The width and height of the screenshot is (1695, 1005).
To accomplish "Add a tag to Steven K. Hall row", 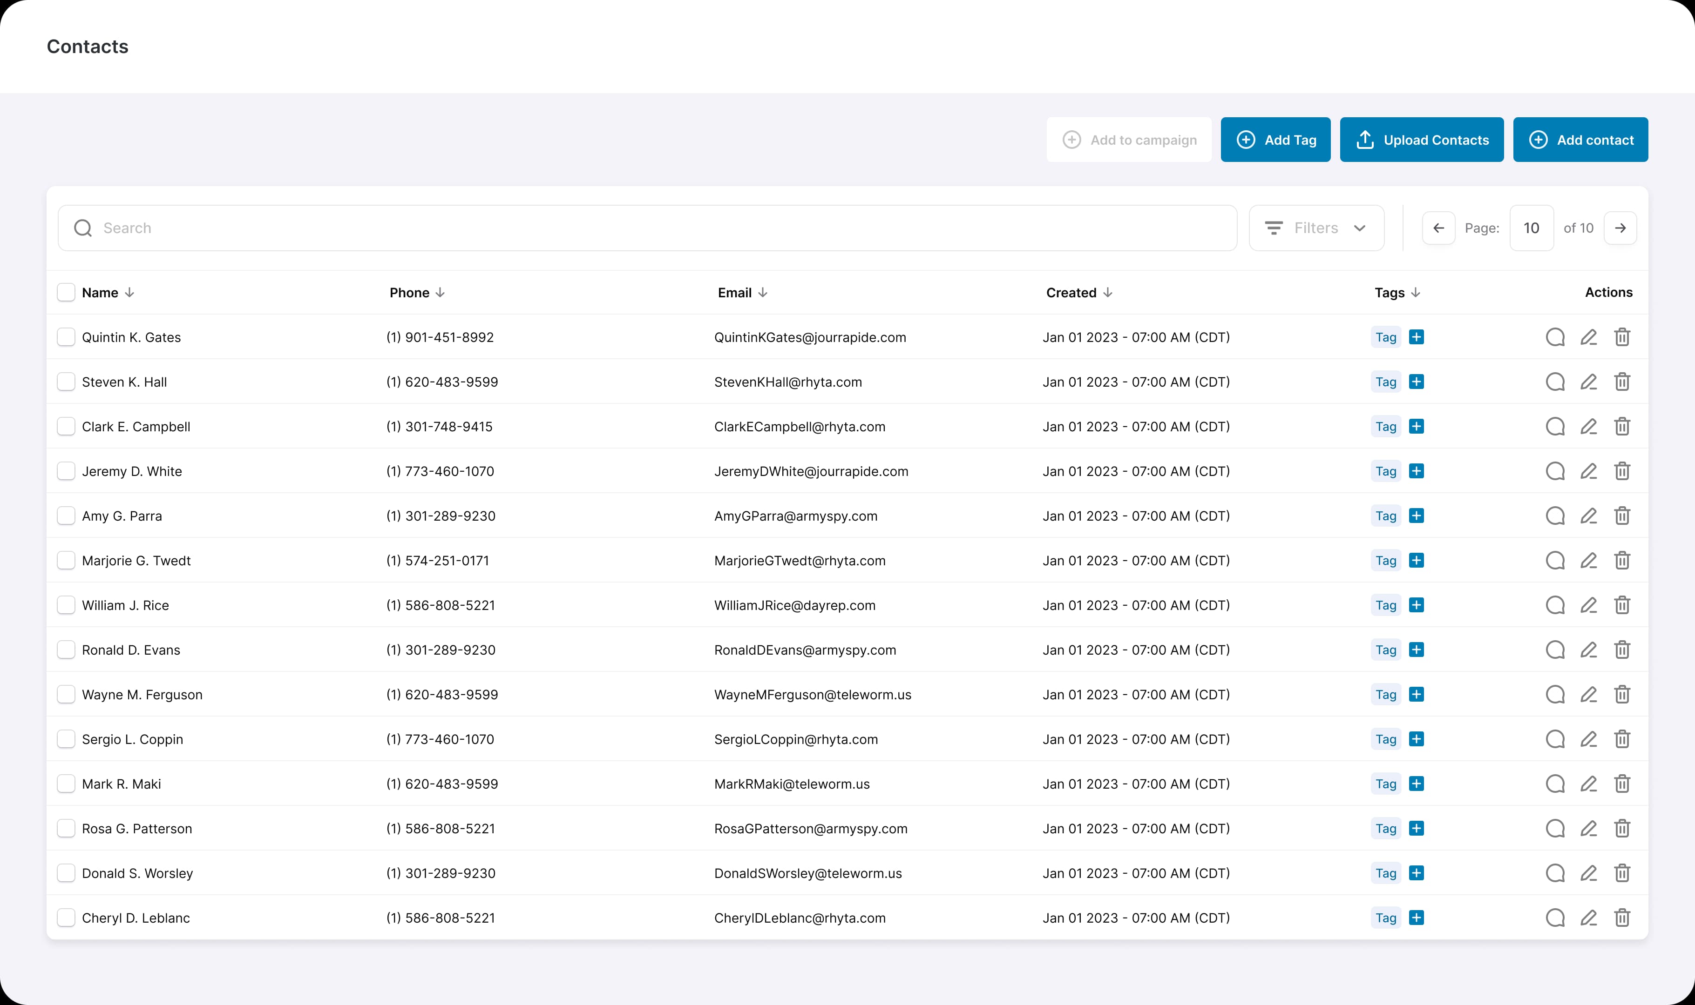I will tap(1417, 382).
